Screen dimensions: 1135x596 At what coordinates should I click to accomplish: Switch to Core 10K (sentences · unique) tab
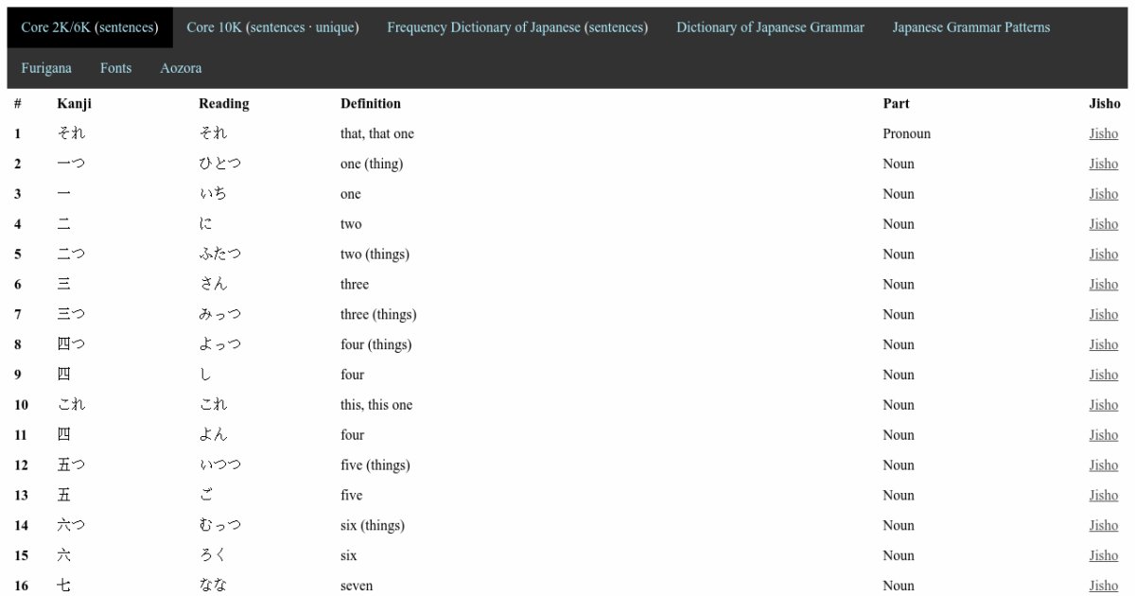point(272,27)
